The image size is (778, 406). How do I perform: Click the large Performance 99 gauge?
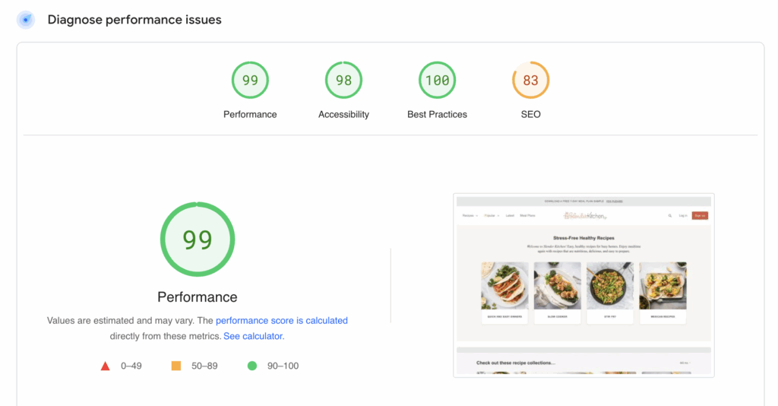tap(198, 239)
